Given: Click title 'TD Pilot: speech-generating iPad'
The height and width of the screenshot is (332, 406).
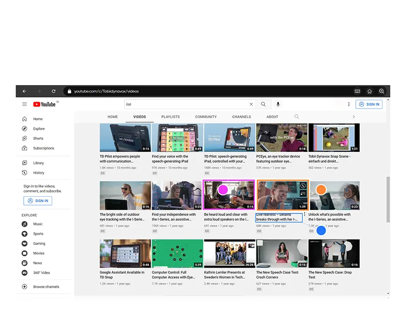Looking at the screenshot, I should click(225, 159).
